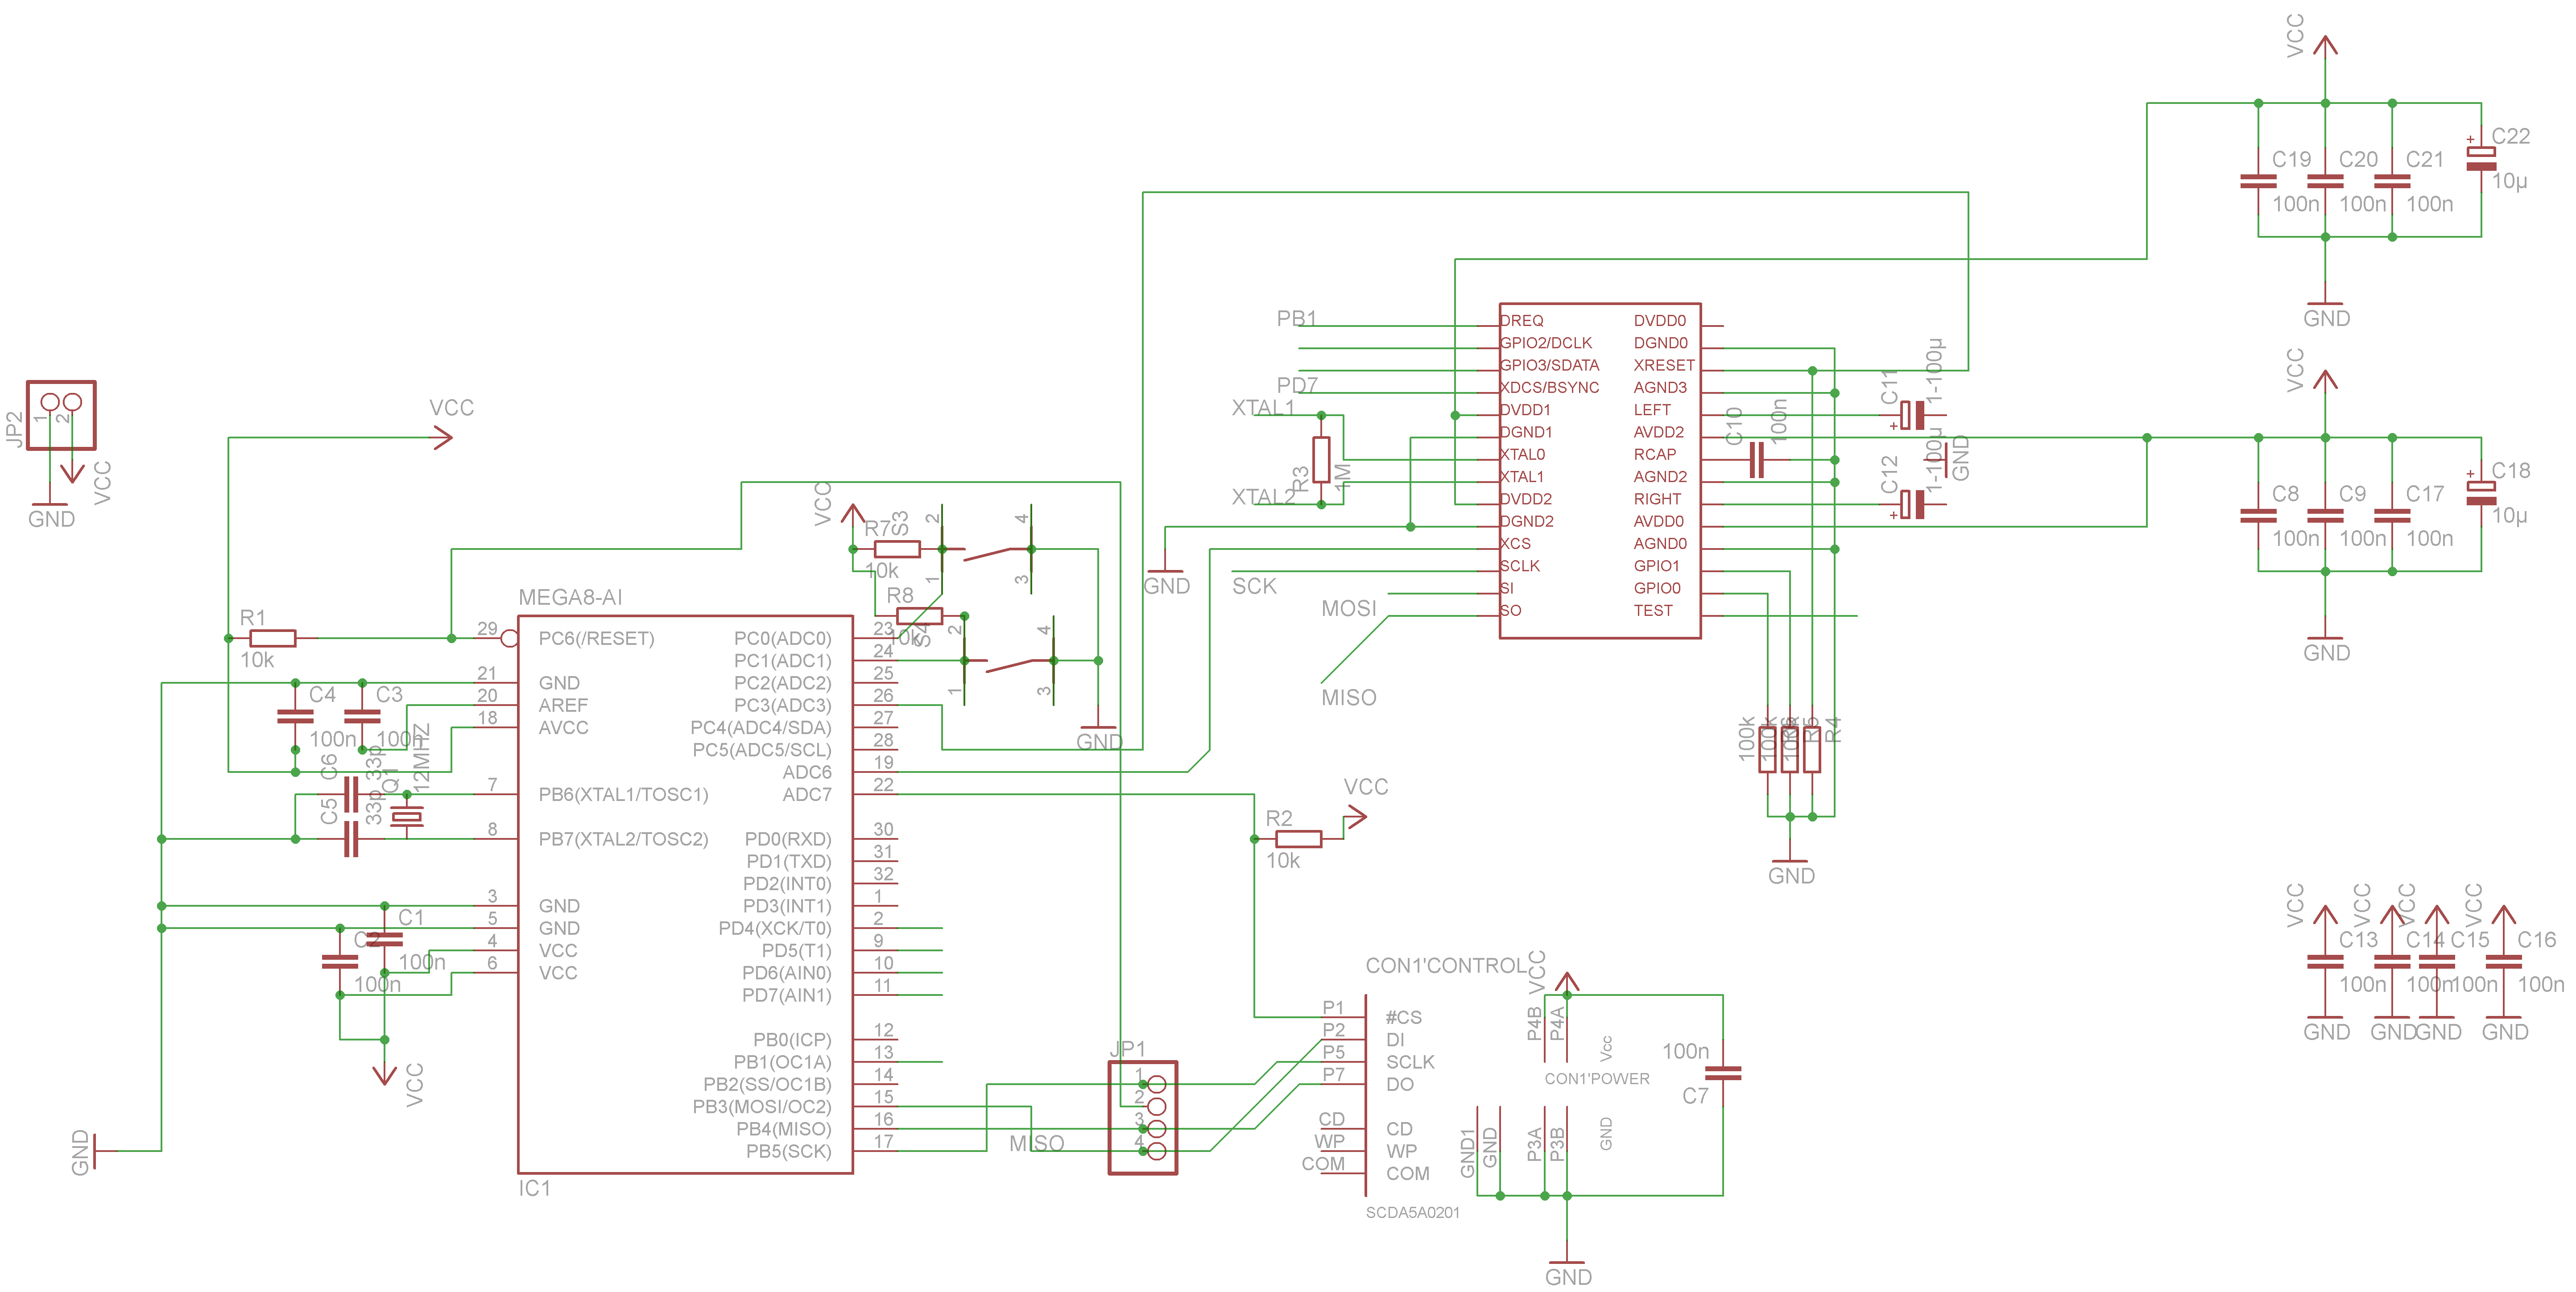Click the R1 10k resistor symbol
This screenshot has width=2576, height=1292.
coord(273,638)
